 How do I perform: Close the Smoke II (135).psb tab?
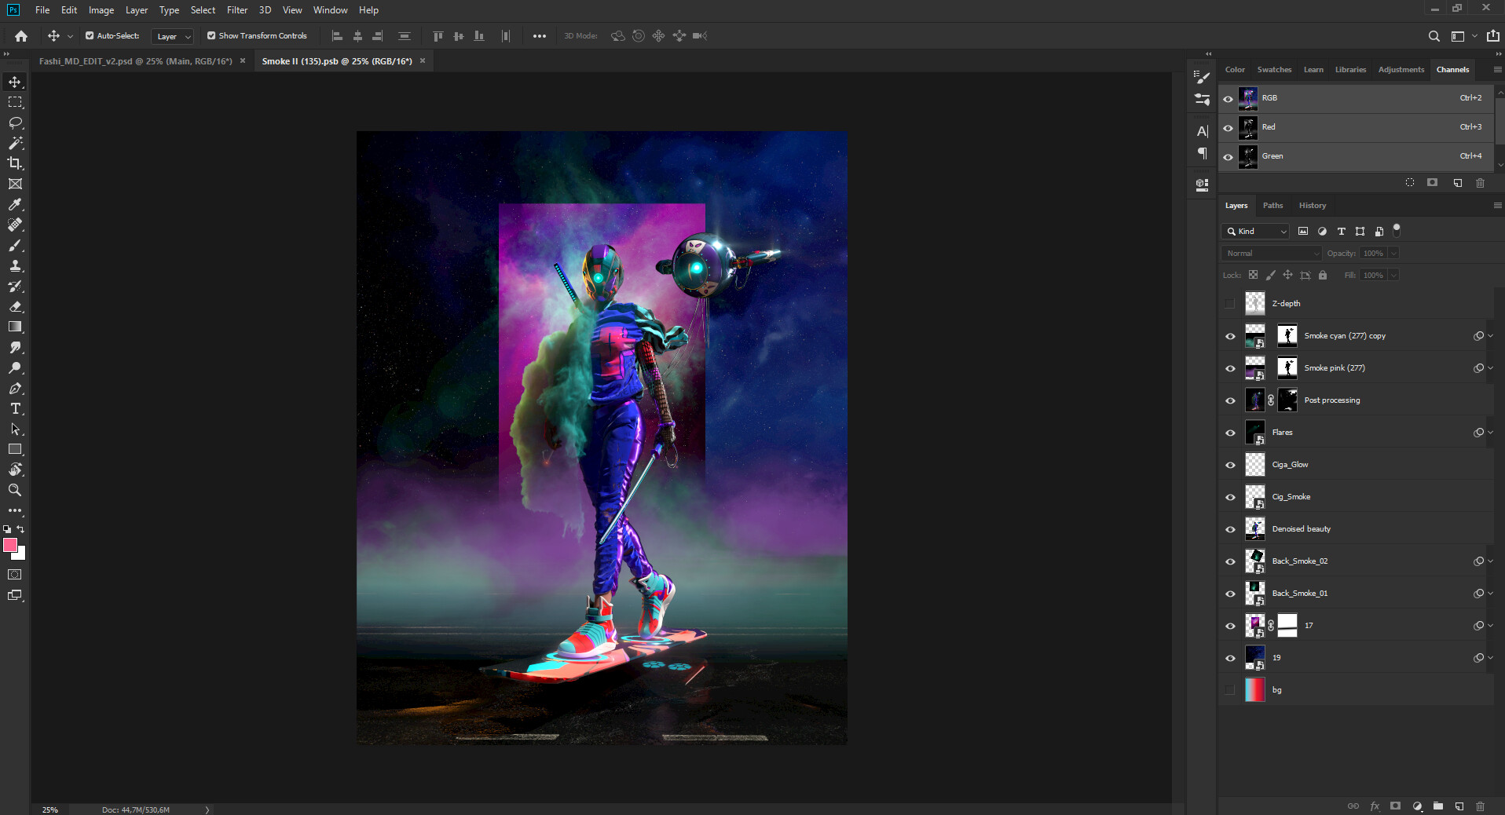coord(423,60)
